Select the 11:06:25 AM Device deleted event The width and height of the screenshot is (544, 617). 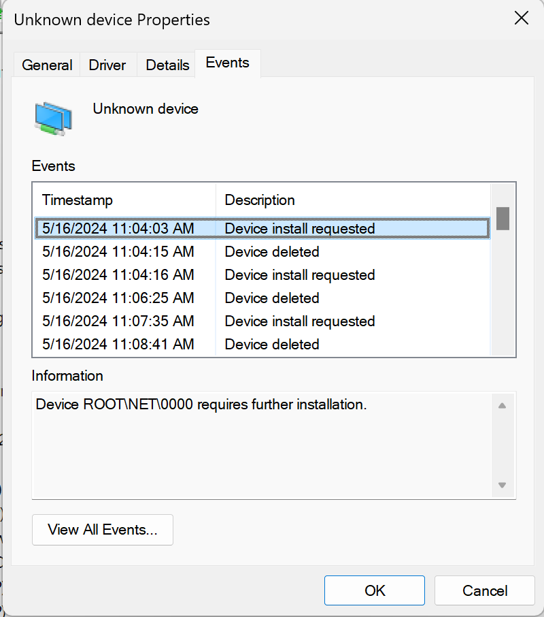(262, 298)
